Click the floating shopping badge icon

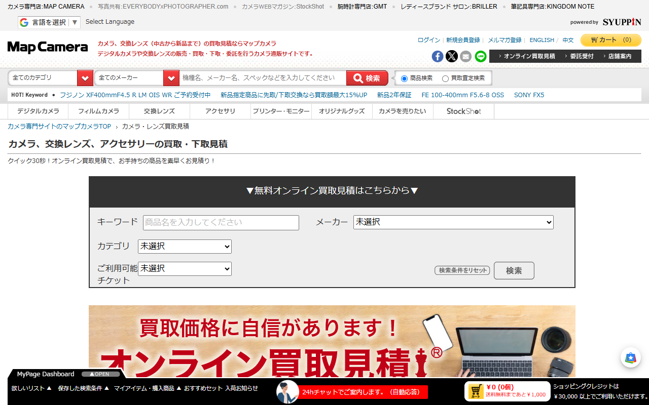point(631,357)
